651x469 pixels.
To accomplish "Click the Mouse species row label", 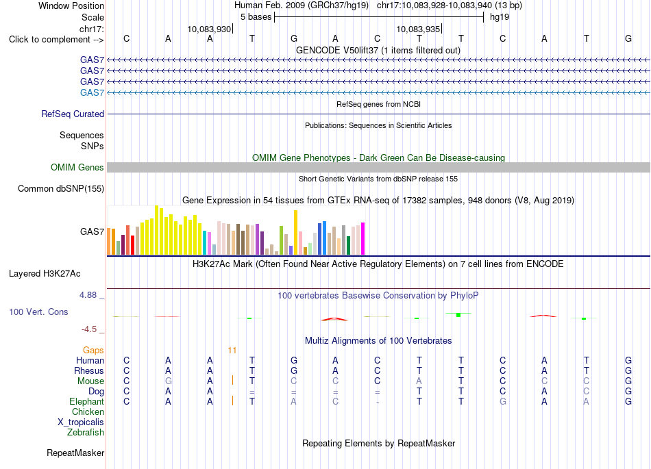I will pyautogui.click(x=90, y=381).
